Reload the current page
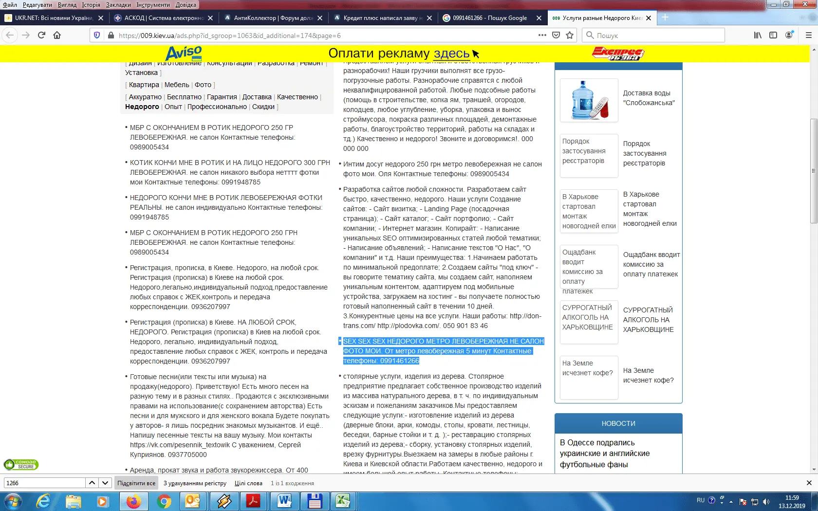 (41, 35)
